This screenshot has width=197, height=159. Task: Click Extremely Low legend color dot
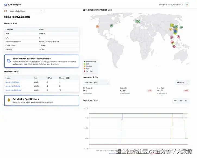pos(85,62)
